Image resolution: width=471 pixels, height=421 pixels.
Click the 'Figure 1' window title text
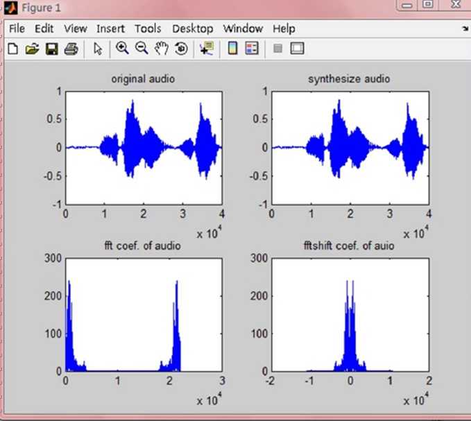tap(41, 8)
